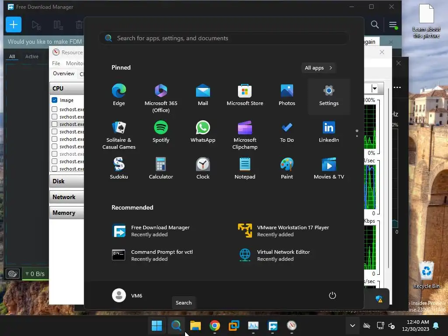This screenshot has height=336, width=448.
Task: Open the Views dropdown arrow in Resource Monitor
Action: tap(374, 88)
